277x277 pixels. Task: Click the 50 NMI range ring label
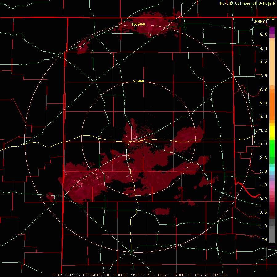point(138,82)
